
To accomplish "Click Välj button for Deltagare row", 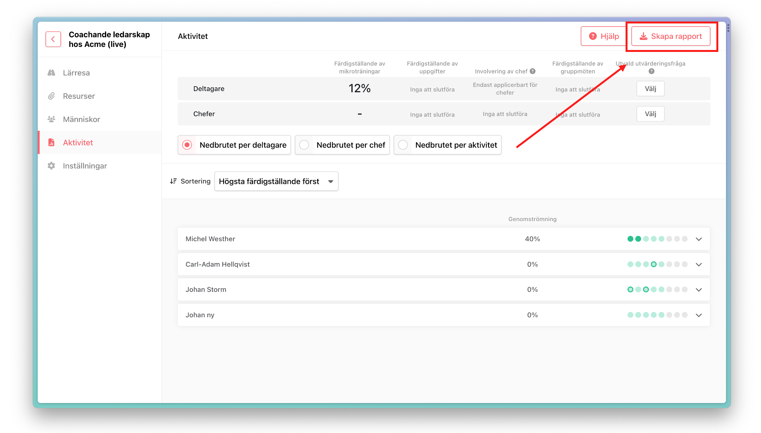I will 650,89.
